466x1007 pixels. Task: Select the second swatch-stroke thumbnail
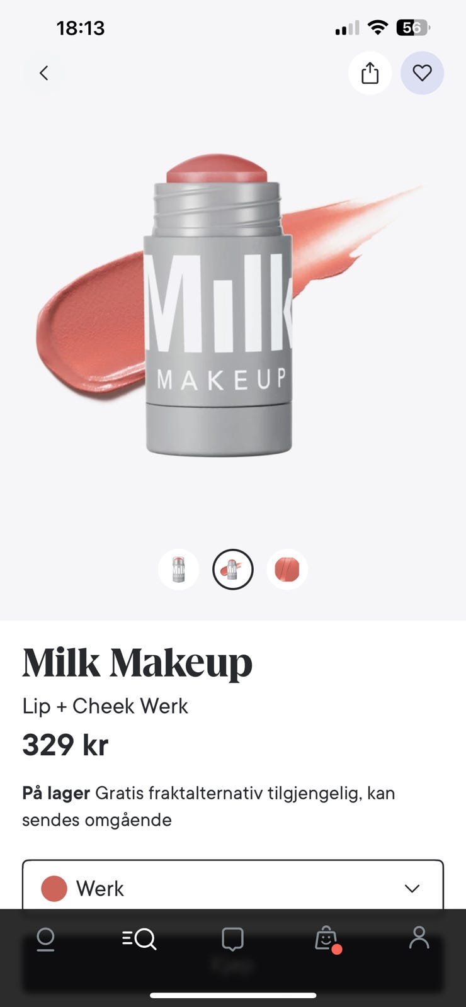pyautogui.click(x=233, y=570)
